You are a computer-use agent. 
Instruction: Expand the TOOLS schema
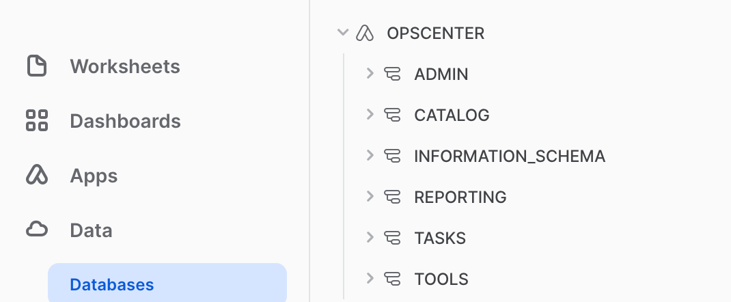370,278
